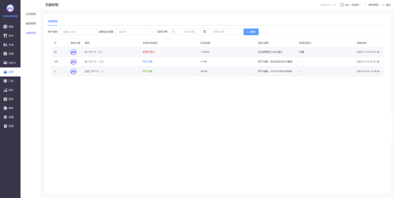This screenshot has width=394, height=198.
Task: Select 会员管理 in the submenu
Action: click(x=30, y=14)
